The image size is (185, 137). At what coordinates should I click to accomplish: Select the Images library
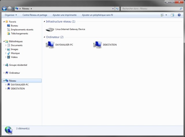tap(14, 49)
